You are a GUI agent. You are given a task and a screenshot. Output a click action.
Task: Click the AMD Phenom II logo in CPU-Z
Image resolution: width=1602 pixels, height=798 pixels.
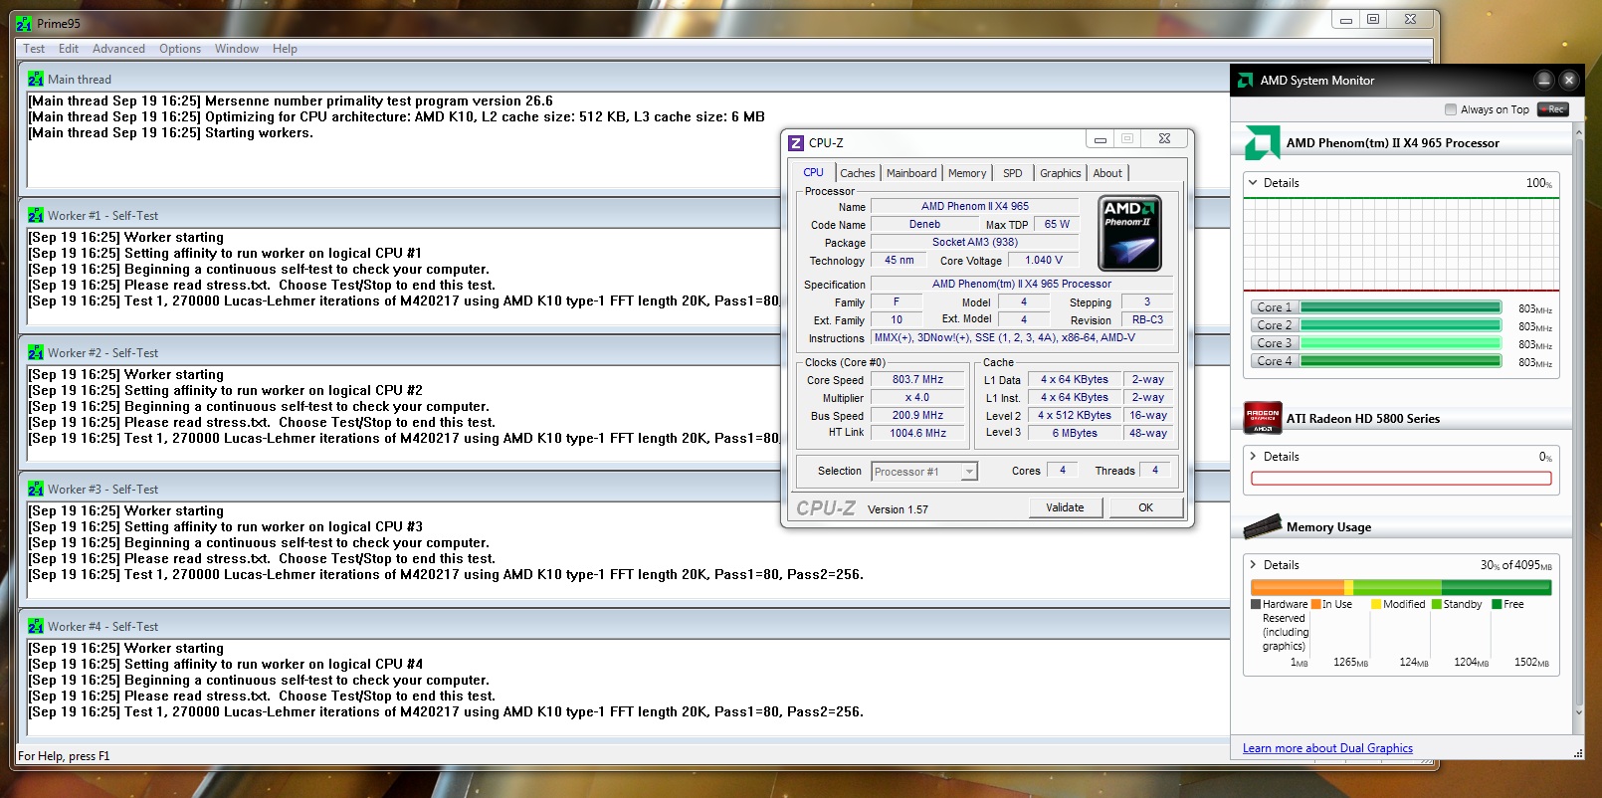pos(1129,234)
